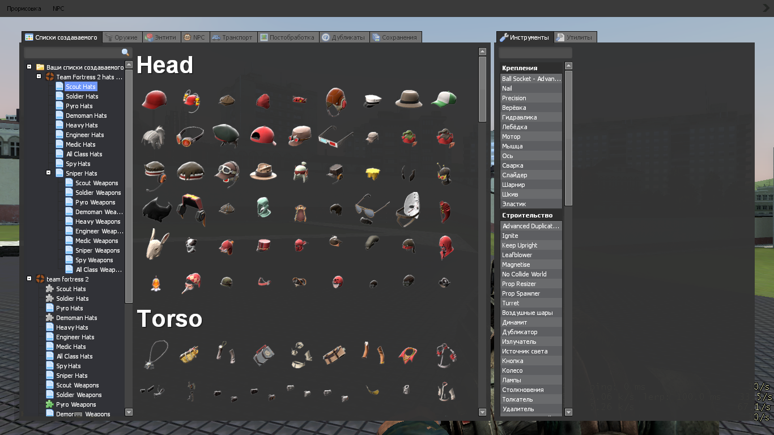
Task: Switch to the Энтити tab
Action: click(x=161, y=37)
